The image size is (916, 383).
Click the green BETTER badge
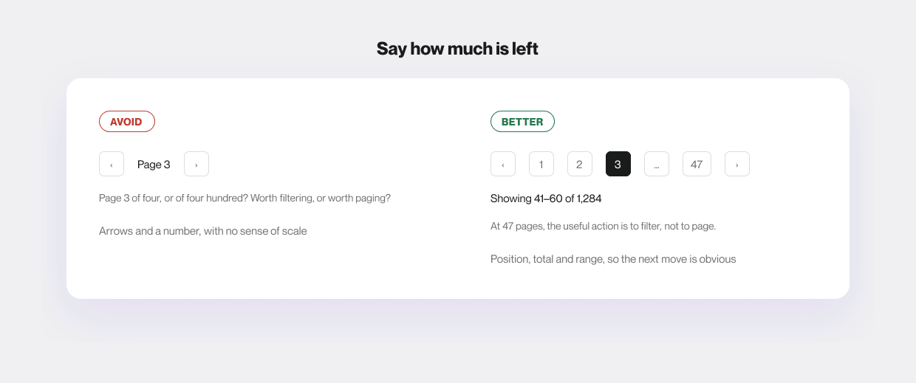coord(522,122)
